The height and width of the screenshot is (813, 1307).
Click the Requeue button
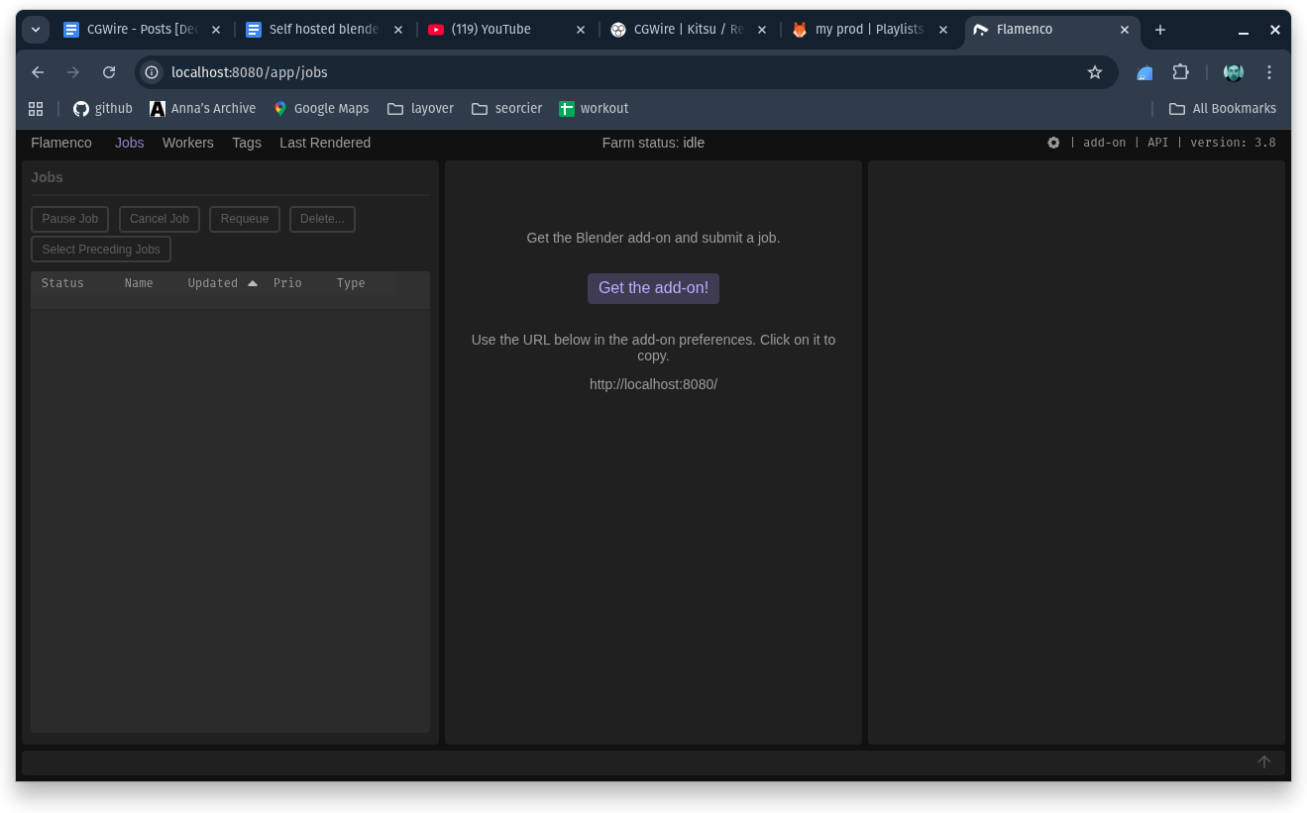pyautogui.click(x=245, y=219)
